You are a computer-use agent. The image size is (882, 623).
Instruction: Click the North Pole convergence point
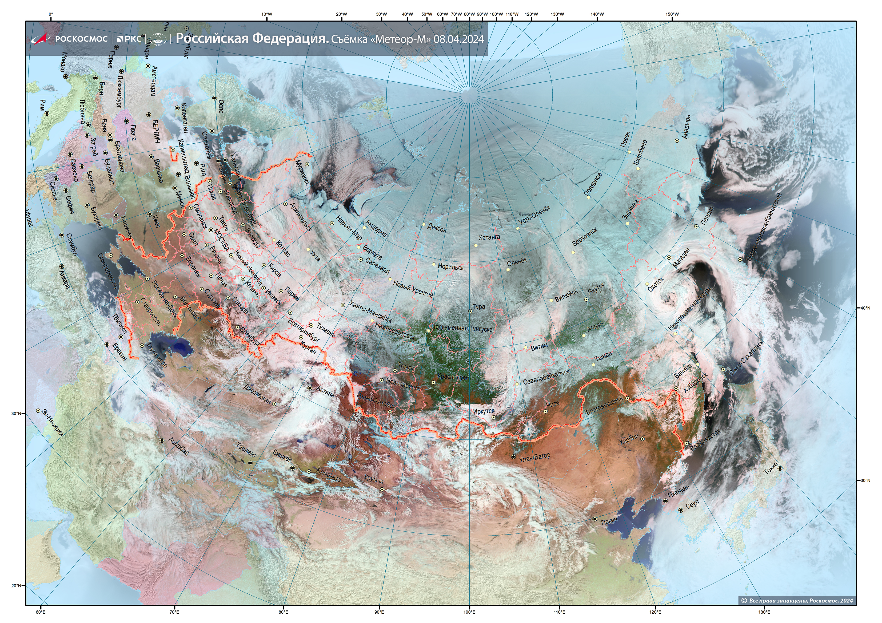click(x=469, y=95)
